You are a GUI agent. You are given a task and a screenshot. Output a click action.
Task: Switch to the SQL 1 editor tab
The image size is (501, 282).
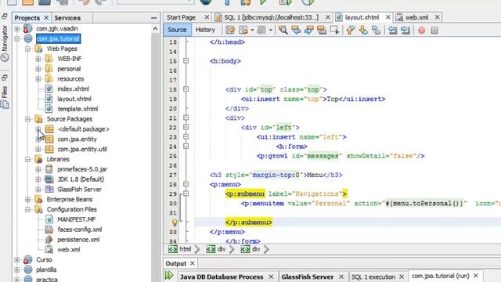[272, 17]
